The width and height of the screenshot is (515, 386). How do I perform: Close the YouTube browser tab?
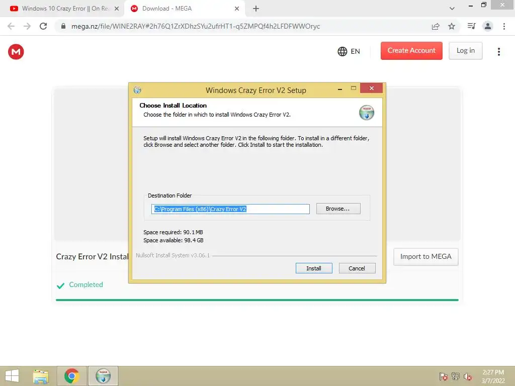point(117,9)
